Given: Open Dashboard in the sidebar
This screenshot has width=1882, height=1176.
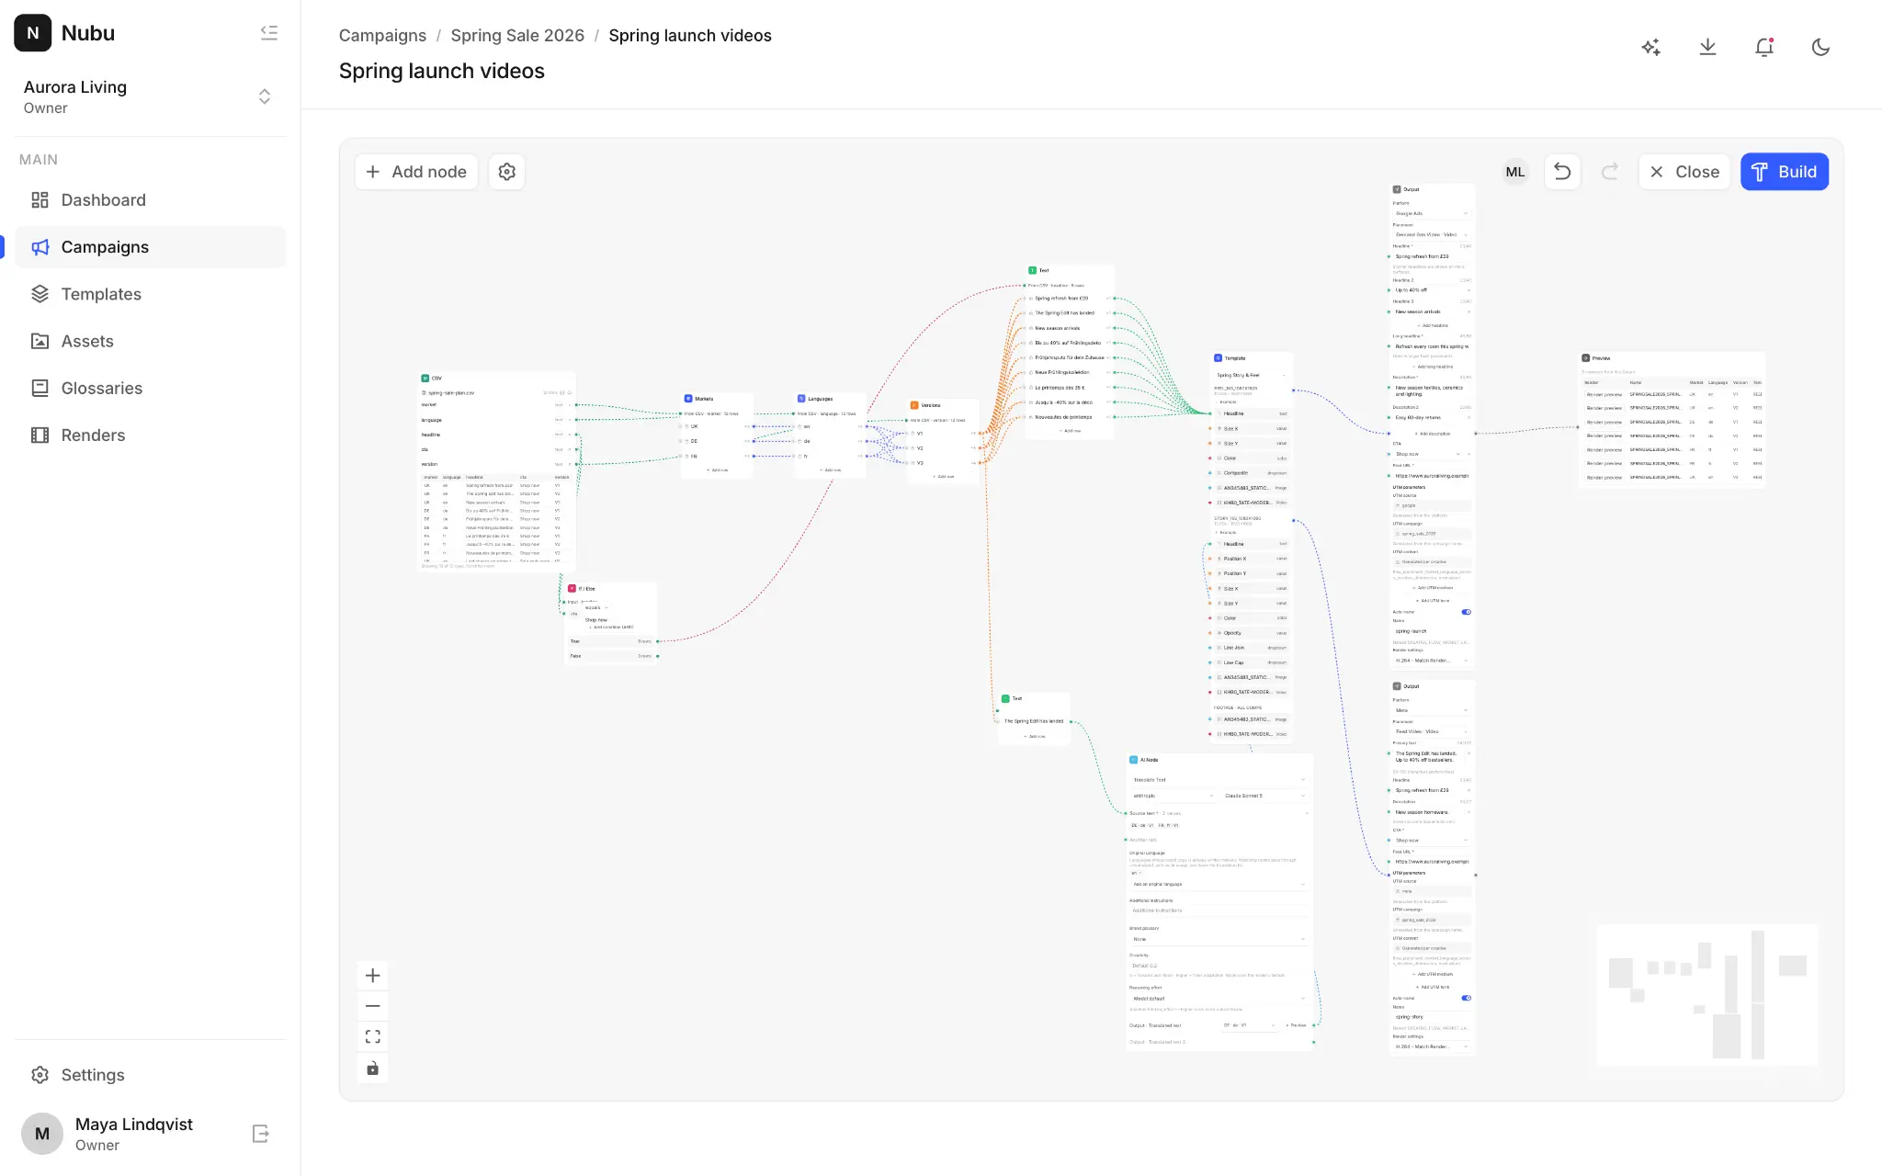Looking at the screenshot, I should (x=150, y=200).
